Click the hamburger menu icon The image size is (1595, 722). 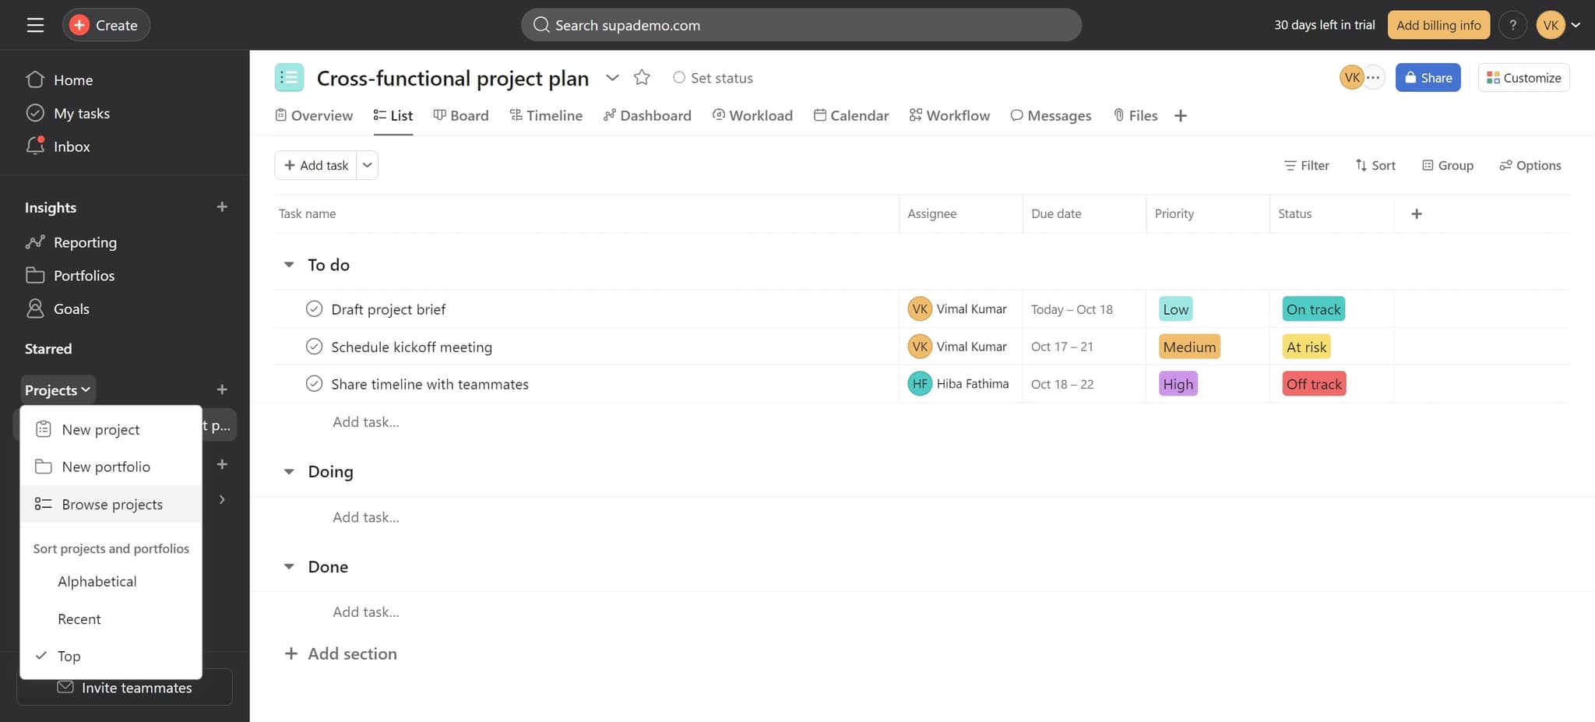(x=35, y=24)
